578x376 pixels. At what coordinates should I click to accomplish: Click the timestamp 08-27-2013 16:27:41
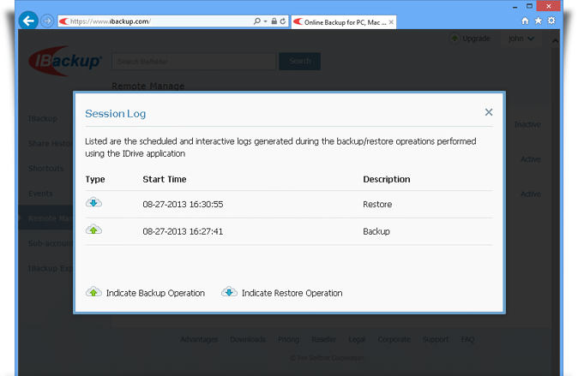[x=183, y=231]
